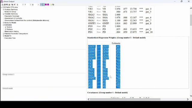192x108 pixels.
Task: Expand the Scalars node
Action: point(5,27)
